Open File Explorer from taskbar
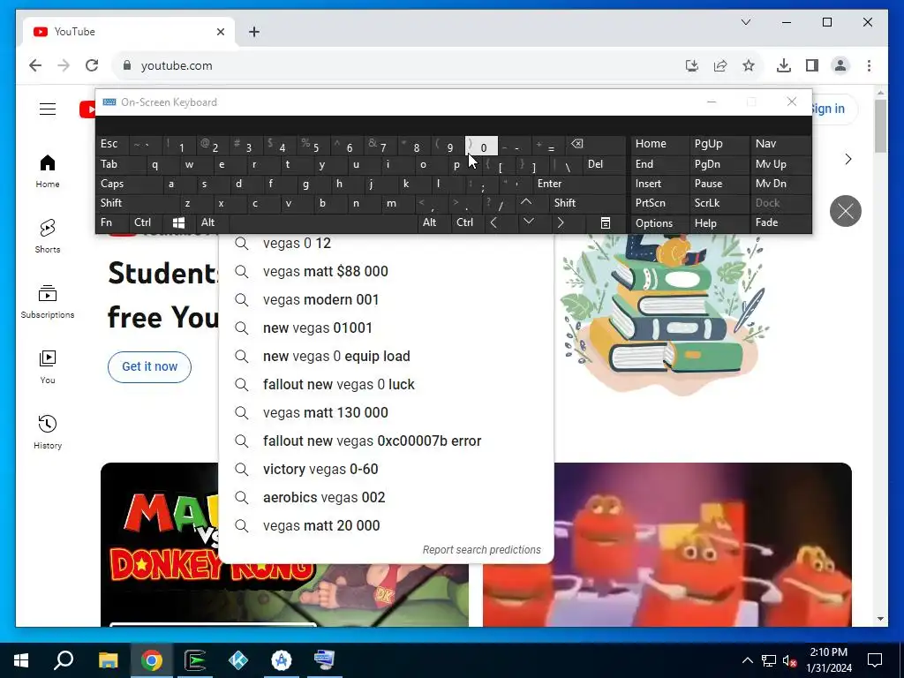The width and height of the screenshot is (904, 678). pos(108,660)
